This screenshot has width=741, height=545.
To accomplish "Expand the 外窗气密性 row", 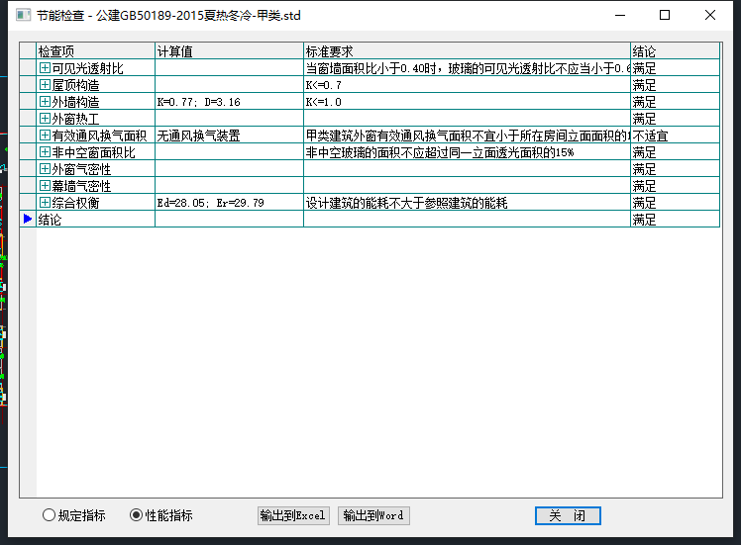I will coord(45,169).
